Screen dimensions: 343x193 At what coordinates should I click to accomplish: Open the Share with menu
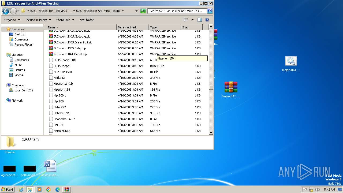65,20
